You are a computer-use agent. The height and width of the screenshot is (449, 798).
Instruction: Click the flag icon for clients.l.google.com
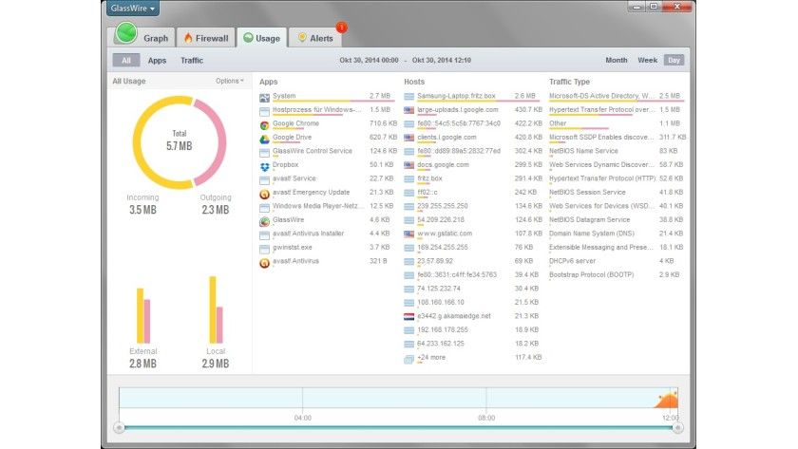(x=409, y=138)
